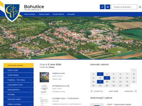This screenshot has height=106, width=142.
Task: Open the Maškarní ples poster thumbnail
Action: (x=44, y=77)
